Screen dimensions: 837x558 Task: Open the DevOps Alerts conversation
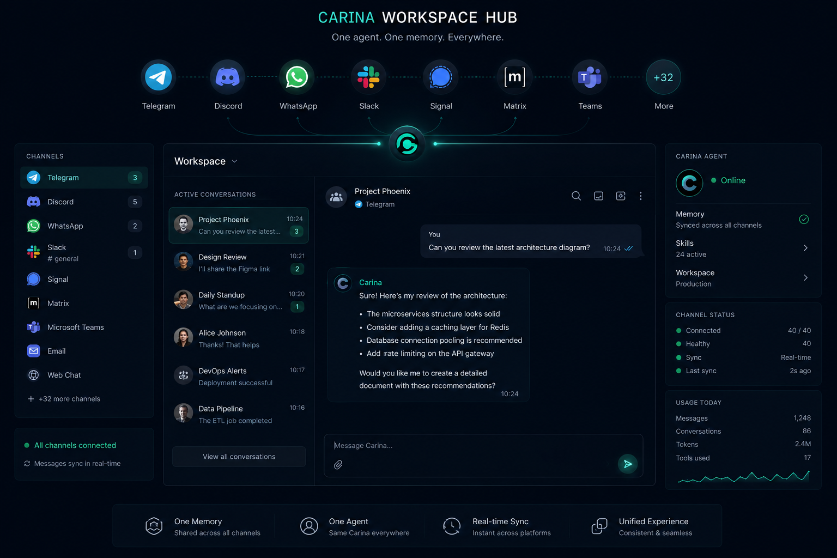click(x=239, y=377)
